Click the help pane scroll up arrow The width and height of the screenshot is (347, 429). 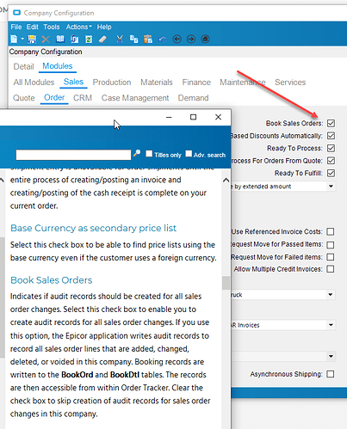tap(226, 180)
